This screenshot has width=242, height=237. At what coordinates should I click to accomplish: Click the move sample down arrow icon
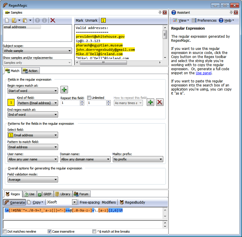pyautogui.click(x=44, y=20)
